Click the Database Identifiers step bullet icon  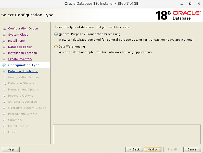coord(4,71)
